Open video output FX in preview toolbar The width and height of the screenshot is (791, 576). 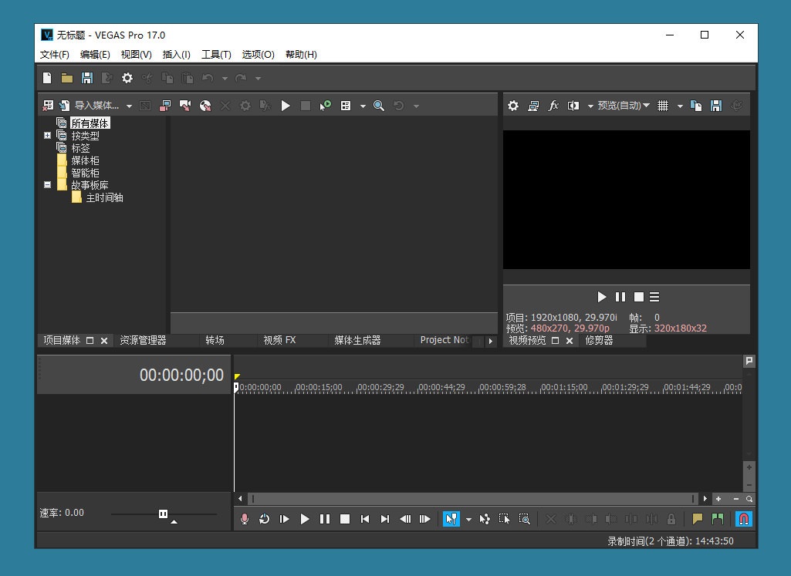553,106
